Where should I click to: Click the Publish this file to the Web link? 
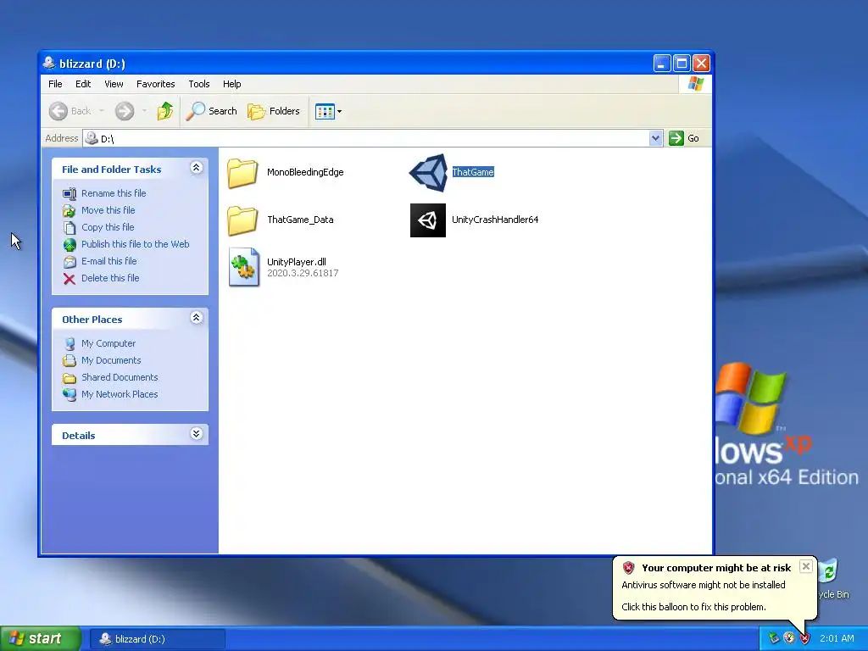pos(135,245)
